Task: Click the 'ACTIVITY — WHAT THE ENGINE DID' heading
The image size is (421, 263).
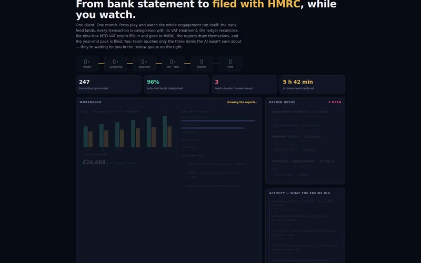Action: tap(299, 193)
